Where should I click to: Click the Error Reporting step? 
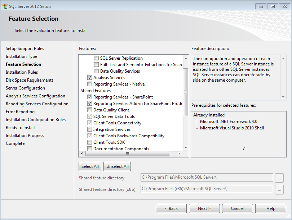20,112
